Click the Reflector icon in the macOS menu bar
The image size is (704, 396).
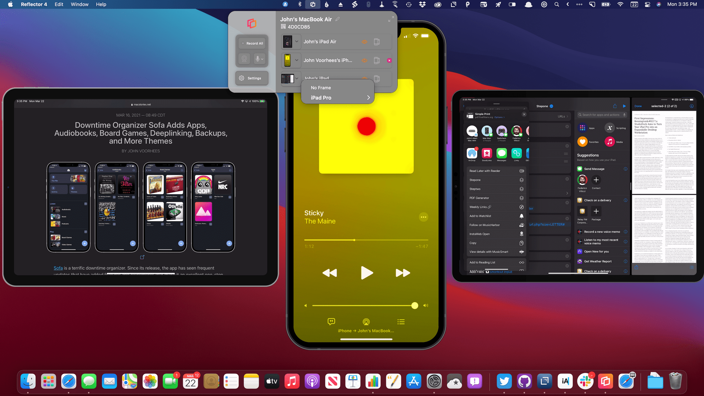312,4
